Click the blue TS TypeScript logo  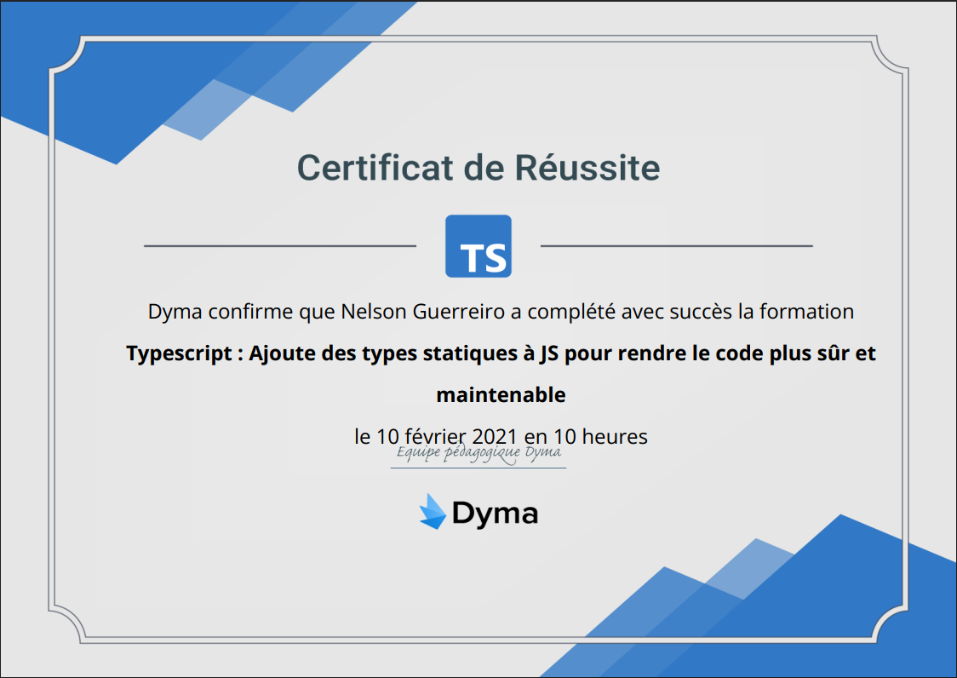pyautogui.click(x=478, y=246)
